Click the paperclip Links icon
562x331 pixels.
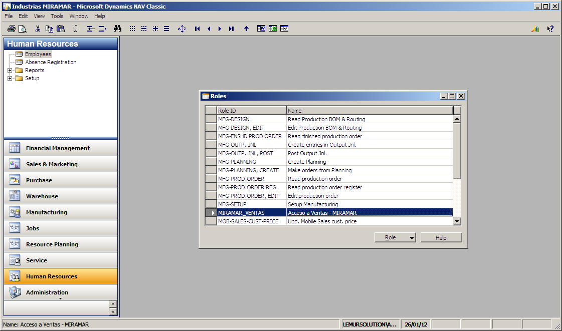(x=75, y=29)
